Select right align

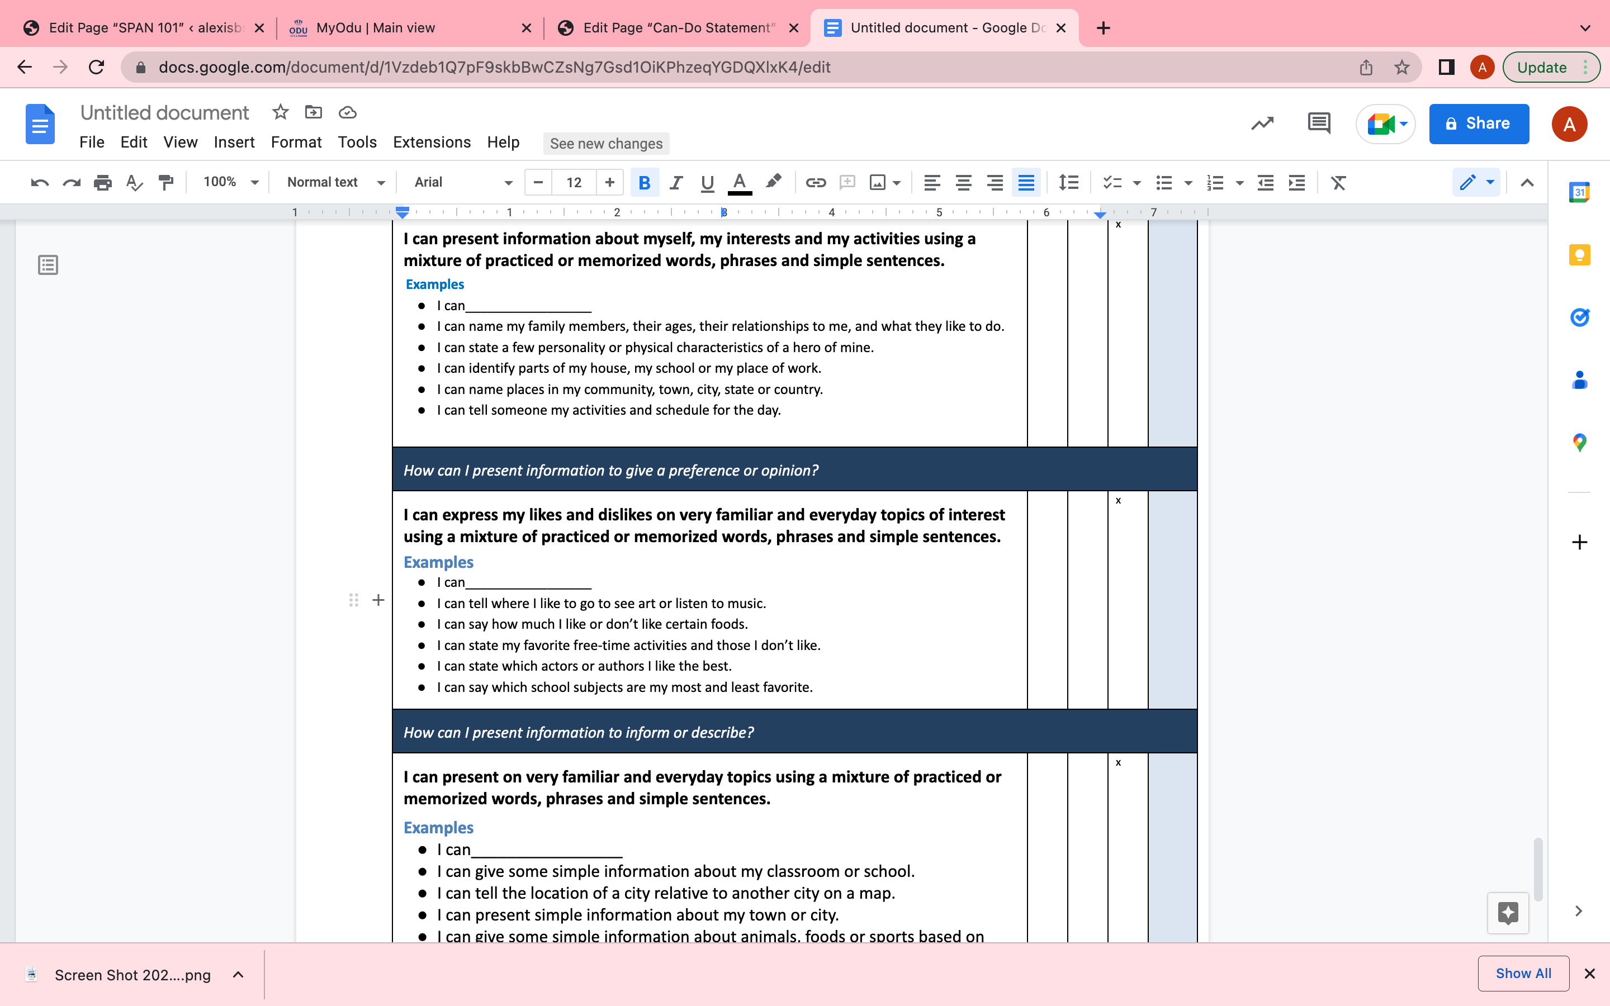[x=995, y=182]
